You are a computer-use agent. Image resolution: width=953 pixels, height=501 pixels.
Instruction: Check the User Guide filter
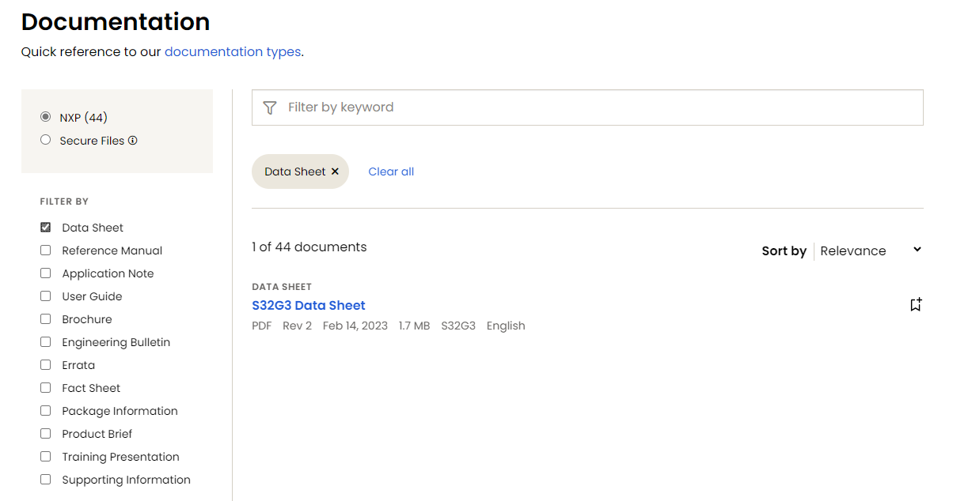click(x=45, y=296)
